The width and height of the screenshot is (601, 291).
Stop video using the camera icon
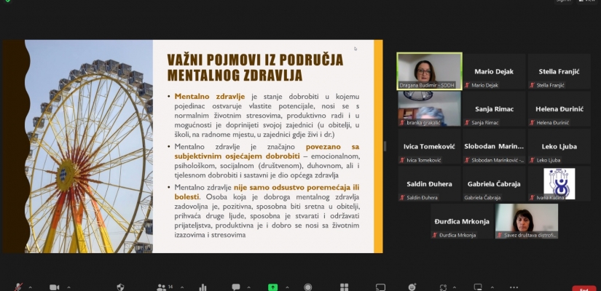pos(55,287)
